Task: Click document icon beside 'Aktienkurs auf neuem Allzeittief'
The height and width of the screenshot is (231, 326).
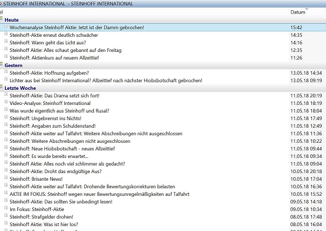Action: point(6,56)
